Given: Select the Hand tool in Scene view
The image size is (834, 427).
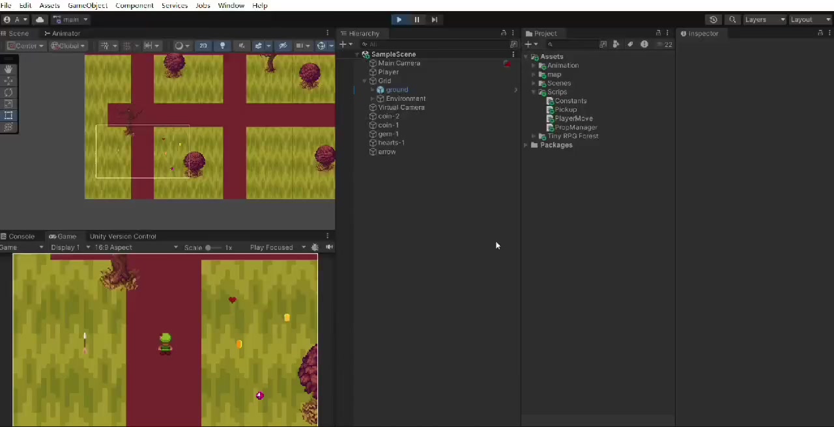Looking at the screenshot, I should (8, 69).
